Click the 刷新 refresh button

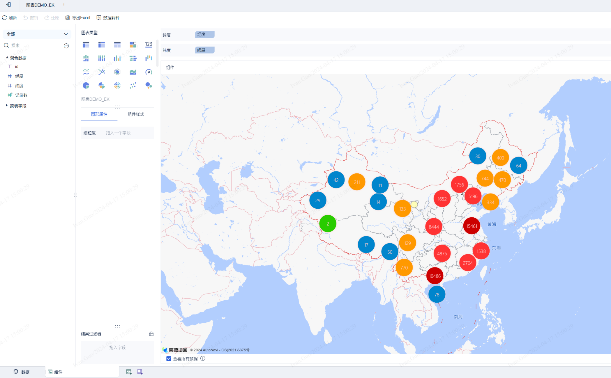[x=10, y=18]
